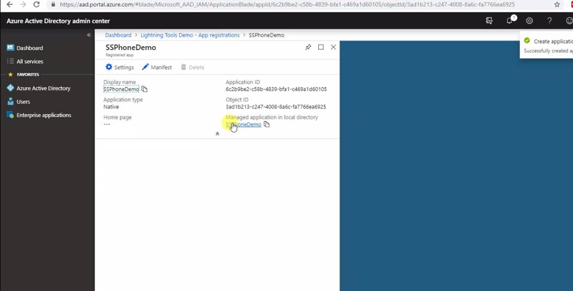Open the help question mark

(549, 21)
